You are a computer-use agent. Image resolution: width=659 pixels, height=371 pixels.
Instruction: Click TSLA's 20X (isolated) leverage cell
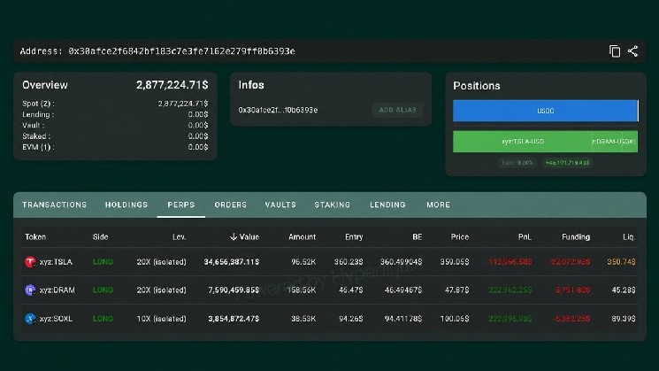161,261
